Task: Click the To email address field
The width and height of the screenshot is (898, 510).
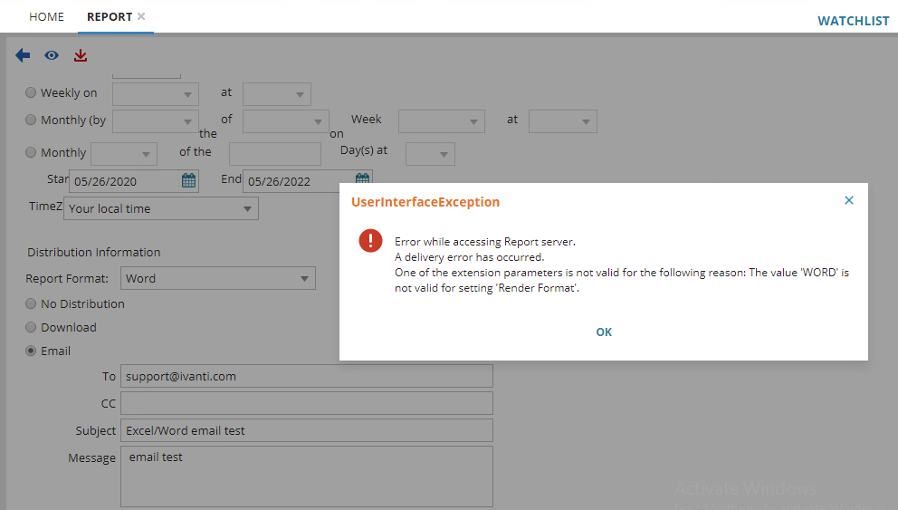Action: [306, 376]
